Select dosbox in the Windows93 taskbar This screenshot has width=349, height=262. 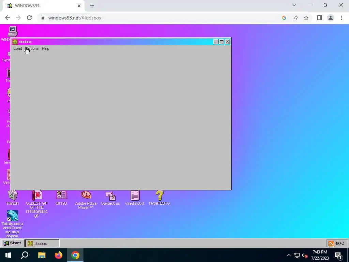tap(42, 243)
